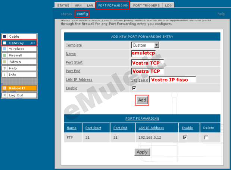The image size is (231, 170).
Task: Click the Wireless light-blue square icon
Action: [4, 49]
